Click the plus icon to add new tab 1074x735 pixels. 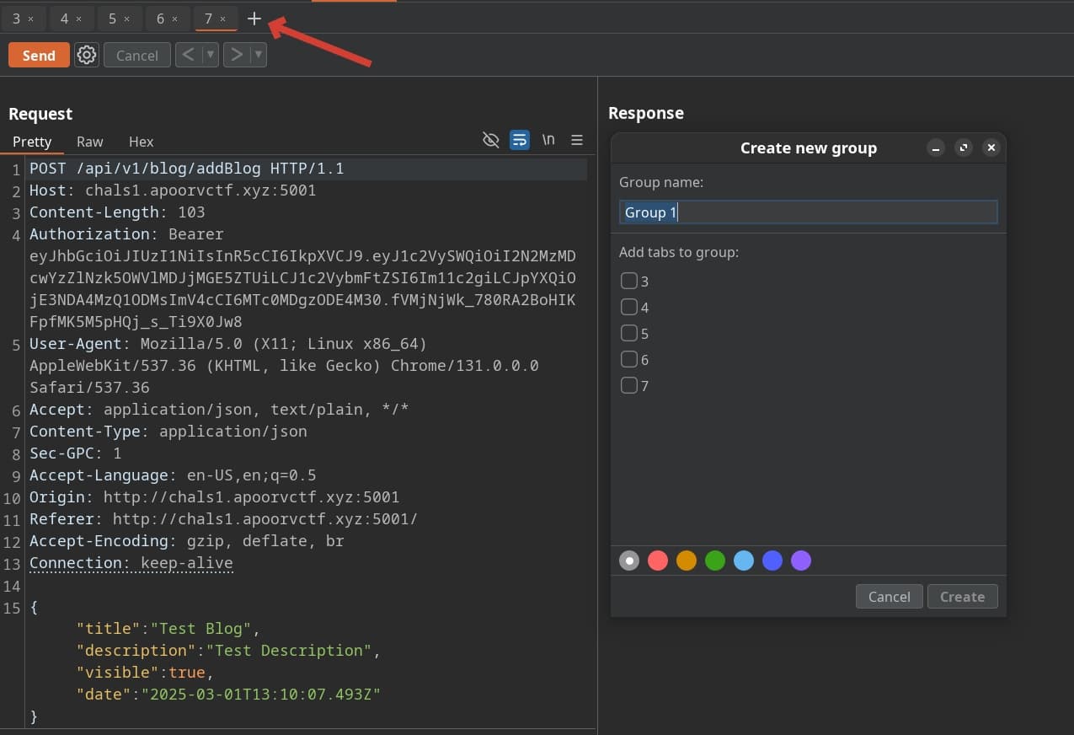pos(254,19)
